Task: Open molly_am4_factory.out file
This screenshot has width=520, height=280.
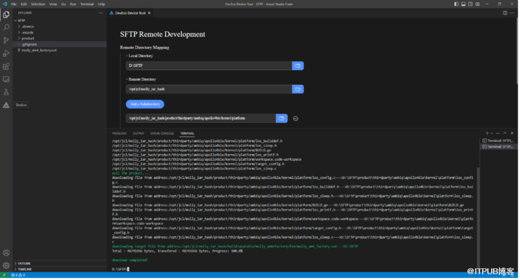Action: (x=60, y=50)
